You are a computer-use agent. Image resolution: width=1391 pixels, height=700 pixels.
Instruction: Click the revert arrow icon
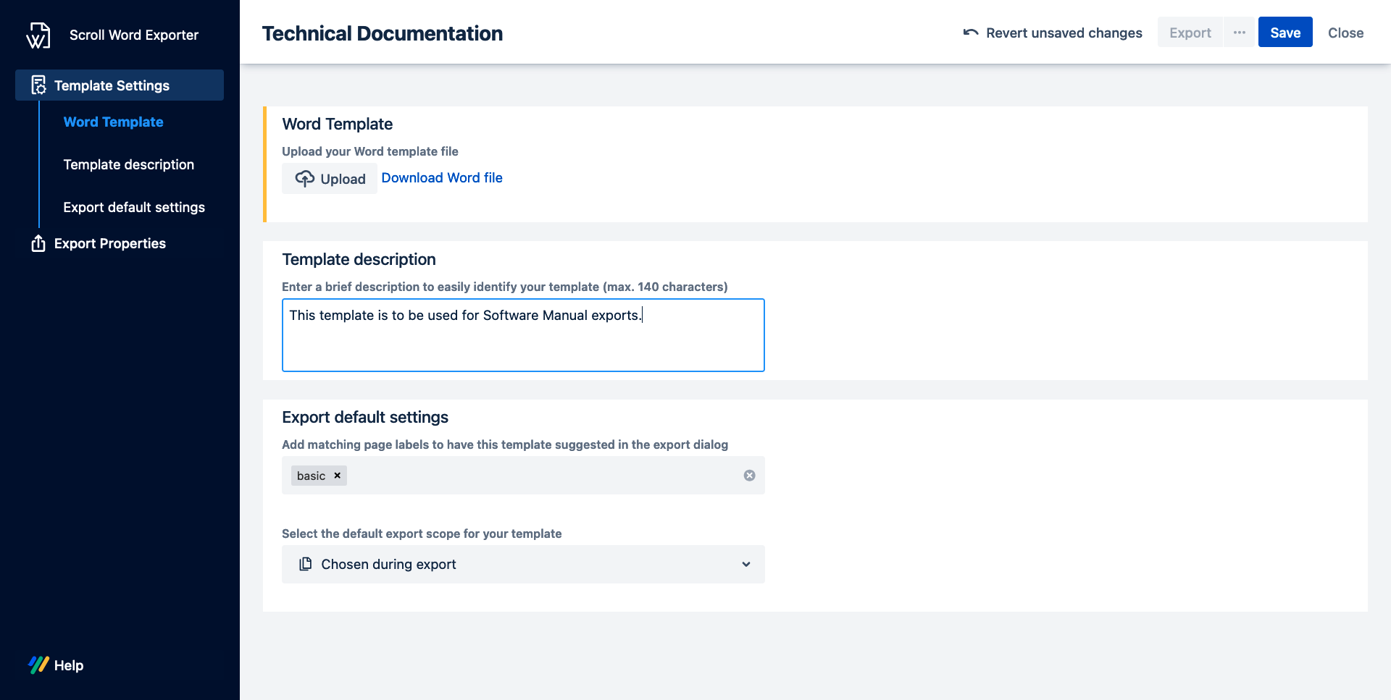click(x=971, y=33)
